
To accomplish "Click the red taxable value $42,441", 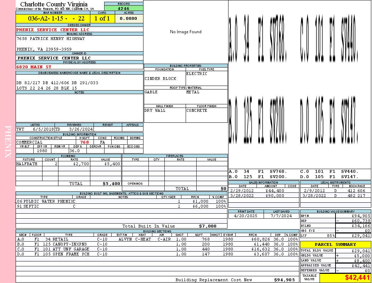I will (357, 278).
